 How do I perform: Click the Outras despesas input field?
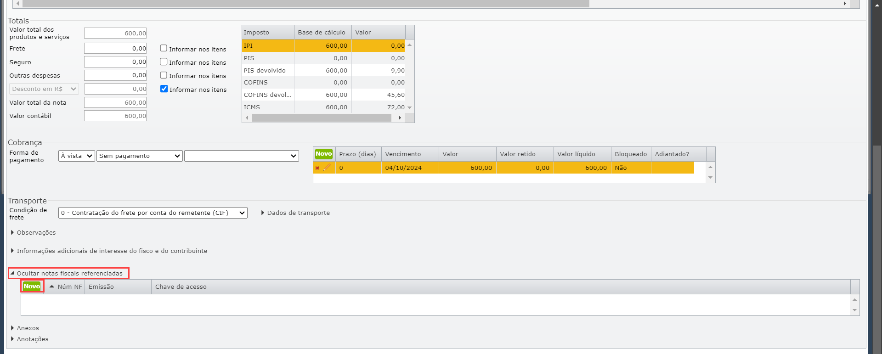(x=115, y=75)
